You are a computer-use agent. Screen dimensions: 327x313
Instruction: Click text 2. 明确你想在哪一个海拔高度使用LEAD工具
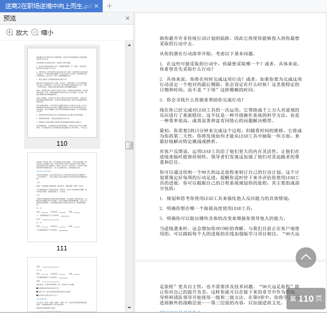(206, 208)
